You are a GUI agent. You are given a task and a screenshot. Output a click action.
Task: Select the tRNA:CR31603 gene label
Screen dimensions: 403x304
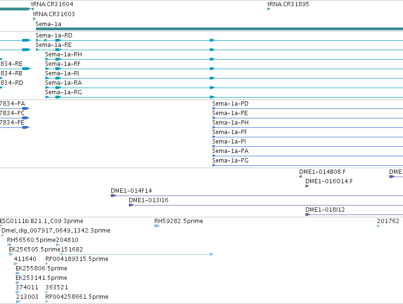click(54, 14)
